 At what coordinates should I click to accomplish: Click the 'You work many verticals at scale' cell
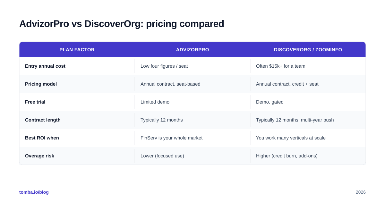[308, 138]
